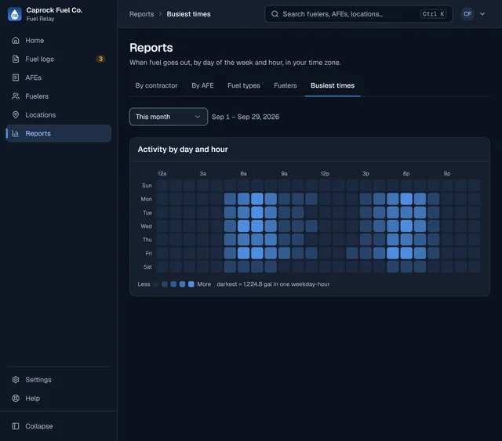Click the Reports breadcrumb link
The image size is (502, 441).
pyautogui.click(x=141, y=14)
